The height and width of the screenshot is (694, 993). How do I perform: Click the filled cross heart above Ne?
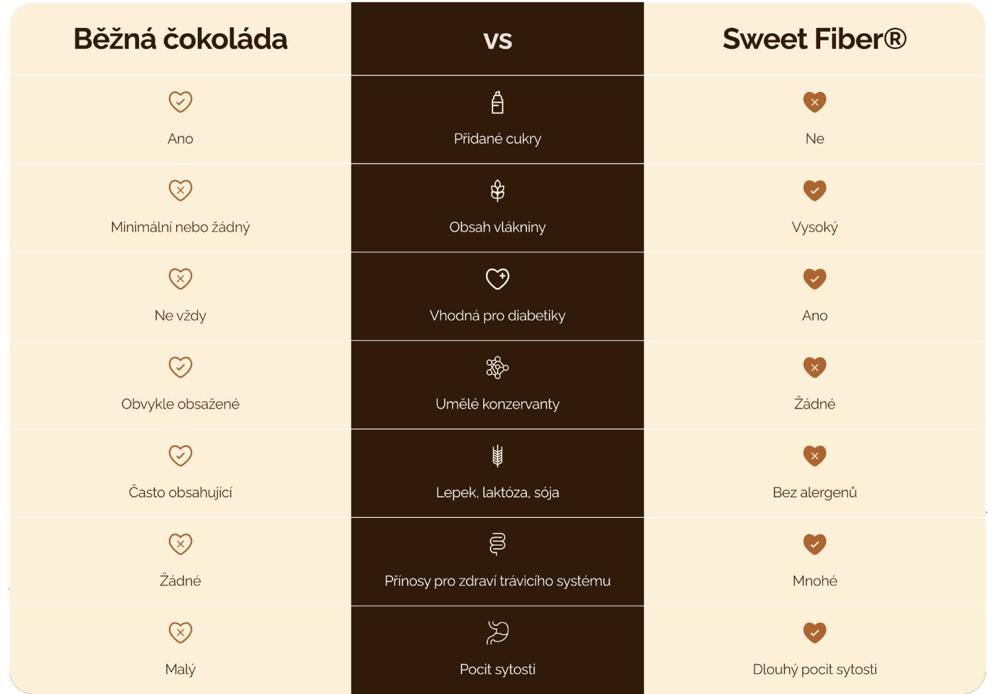(814, 102)
